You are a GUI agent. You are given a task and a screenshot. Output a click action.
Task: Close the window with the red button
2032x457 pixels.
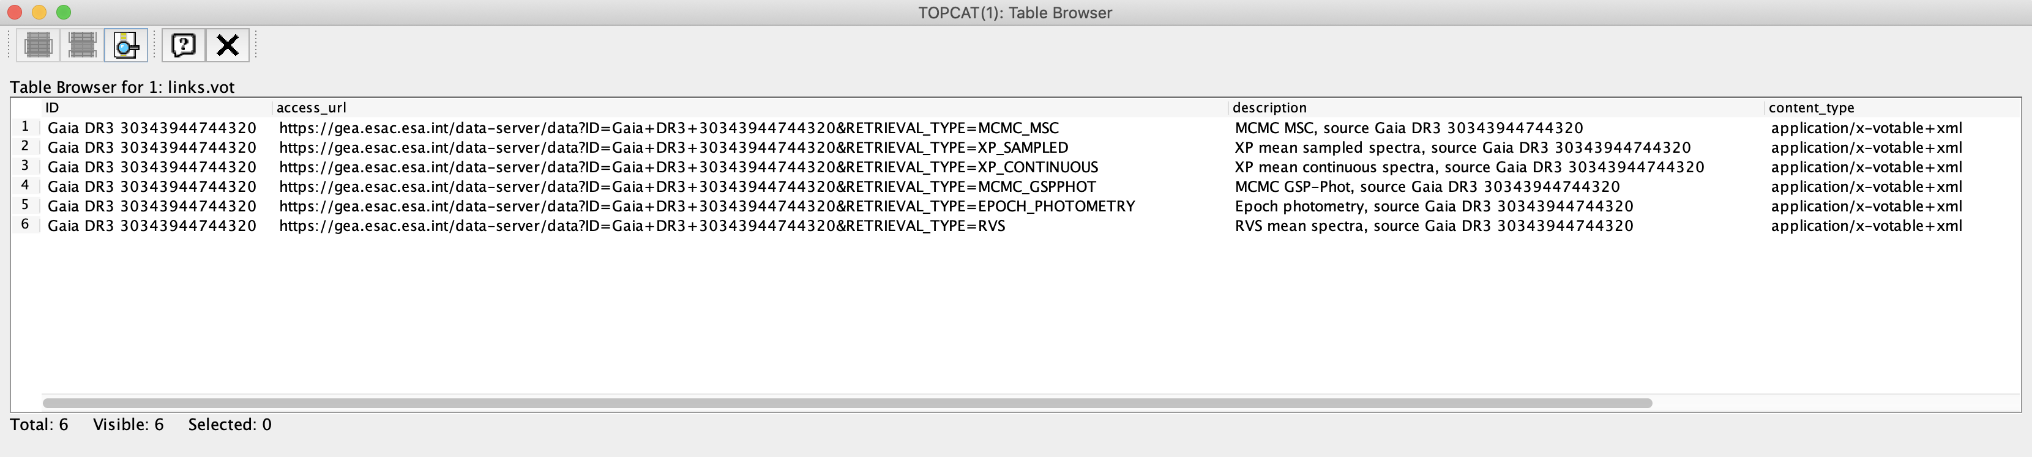coord(14,12)
